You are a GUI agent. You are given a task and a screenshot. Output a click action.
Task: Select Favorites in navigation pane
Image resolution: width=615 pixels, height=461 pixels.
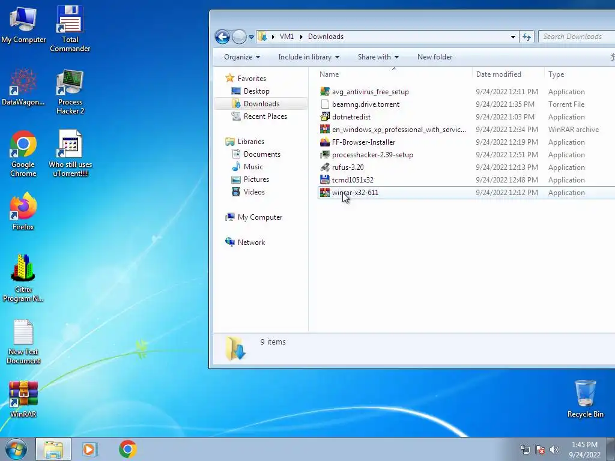click(252, 79)
